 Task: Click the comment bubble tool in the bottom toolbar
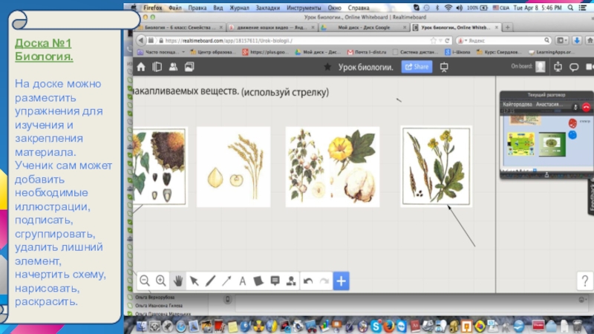[x=275, y=281]
